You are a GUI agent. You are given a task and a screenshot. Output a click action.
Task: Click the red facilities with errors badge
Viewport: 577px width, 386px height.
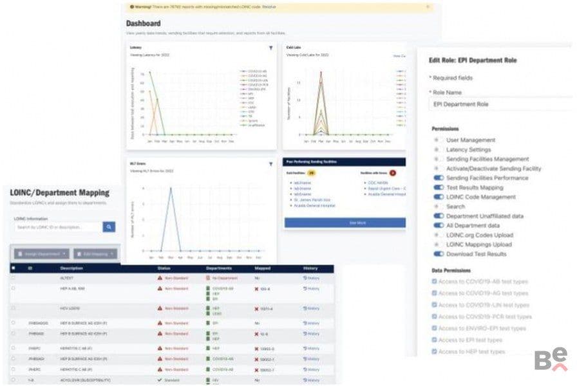(393, 173)
